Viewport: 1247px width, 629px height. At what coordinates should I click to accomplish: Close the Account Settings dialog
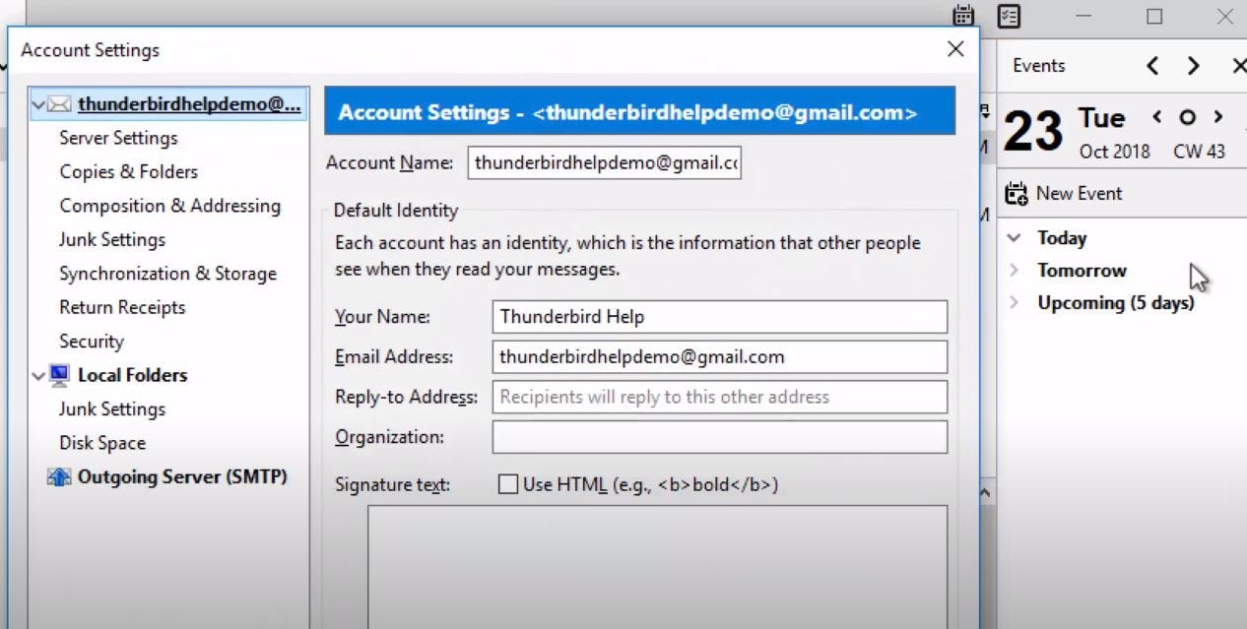point(955,49)
